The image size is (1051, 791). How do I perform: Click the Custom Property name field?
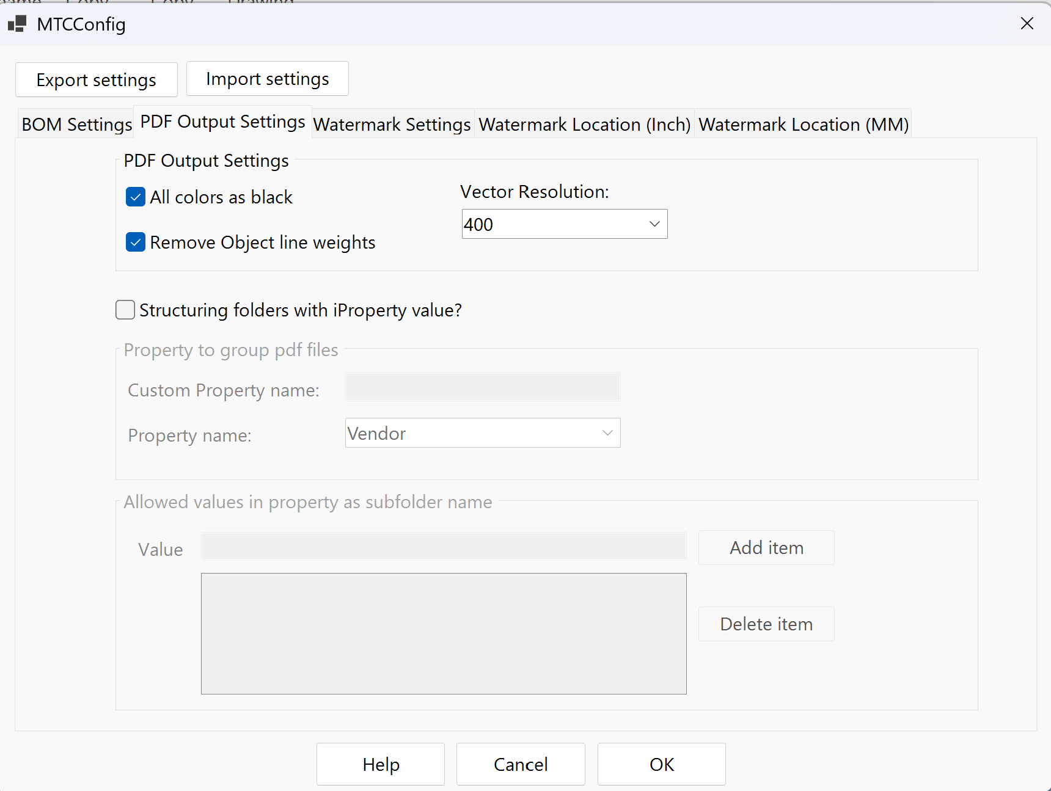tap(483, 387)
